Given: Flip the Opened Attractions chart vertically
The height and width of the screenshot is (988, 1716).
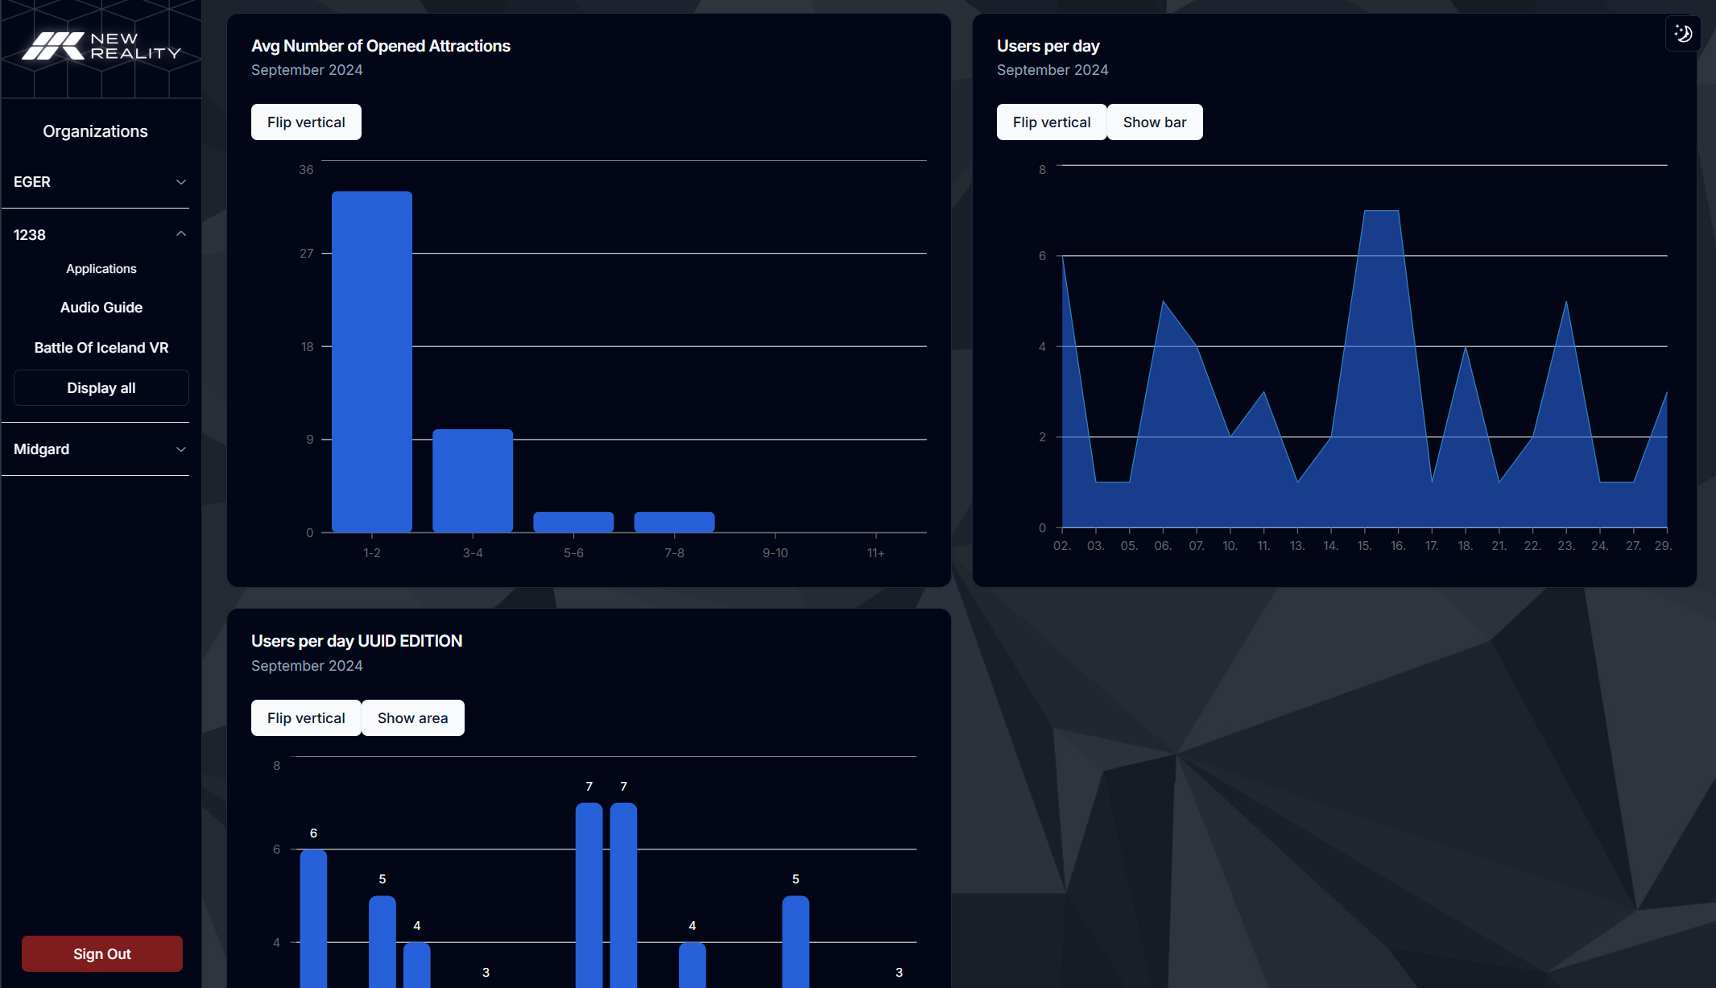Looking at the screenshot, I should 306,122.
